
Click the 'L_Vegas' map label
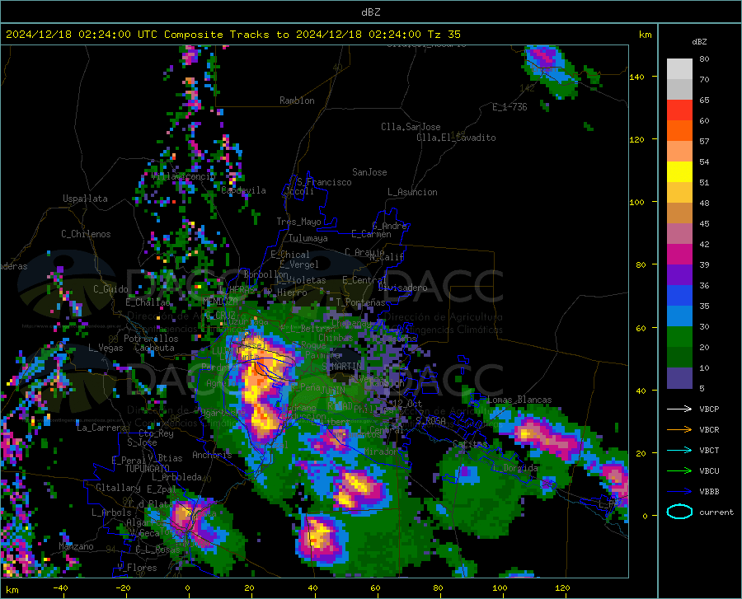(106, 348)
